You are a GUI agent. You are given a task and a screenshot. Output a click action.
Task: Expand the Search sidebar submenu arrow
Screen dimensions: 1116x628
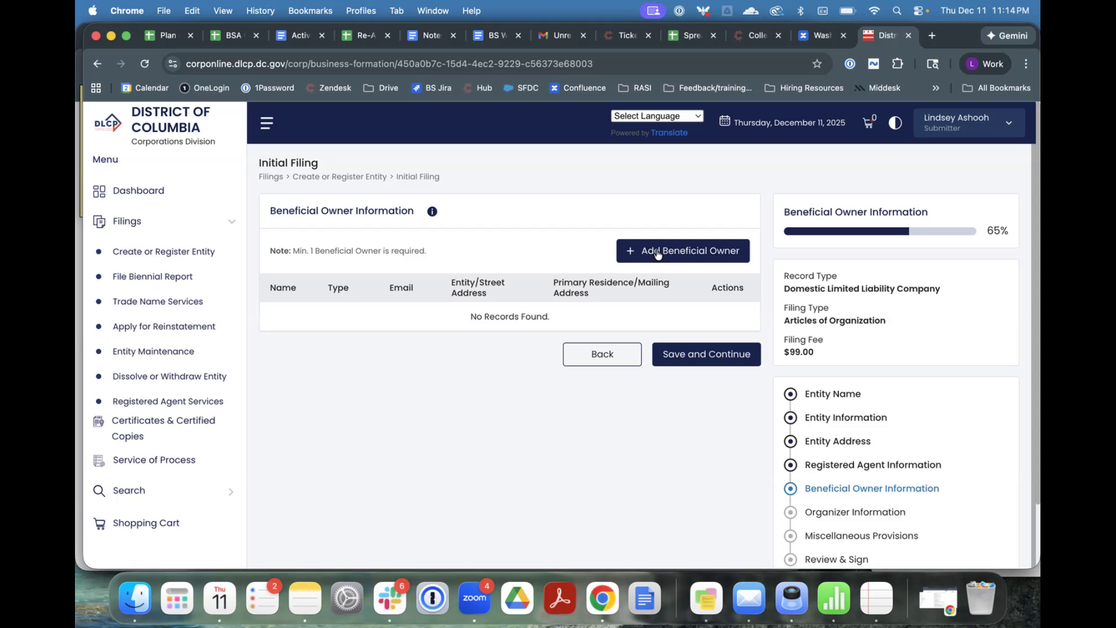click(x=231, y=492)
